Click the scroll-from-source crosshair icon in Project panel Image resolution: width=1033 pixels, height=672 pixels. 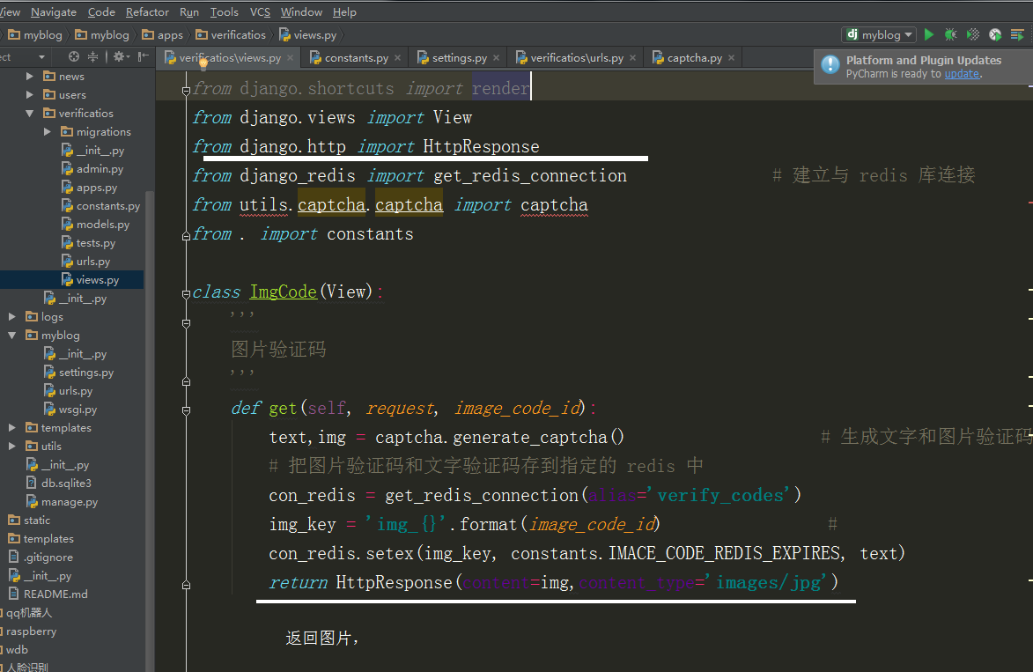point(74,56)
